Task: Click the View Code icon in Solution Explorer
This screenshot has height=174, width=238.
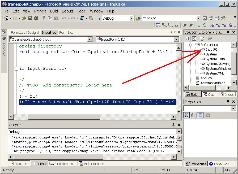Action: (x=187, y=38)
